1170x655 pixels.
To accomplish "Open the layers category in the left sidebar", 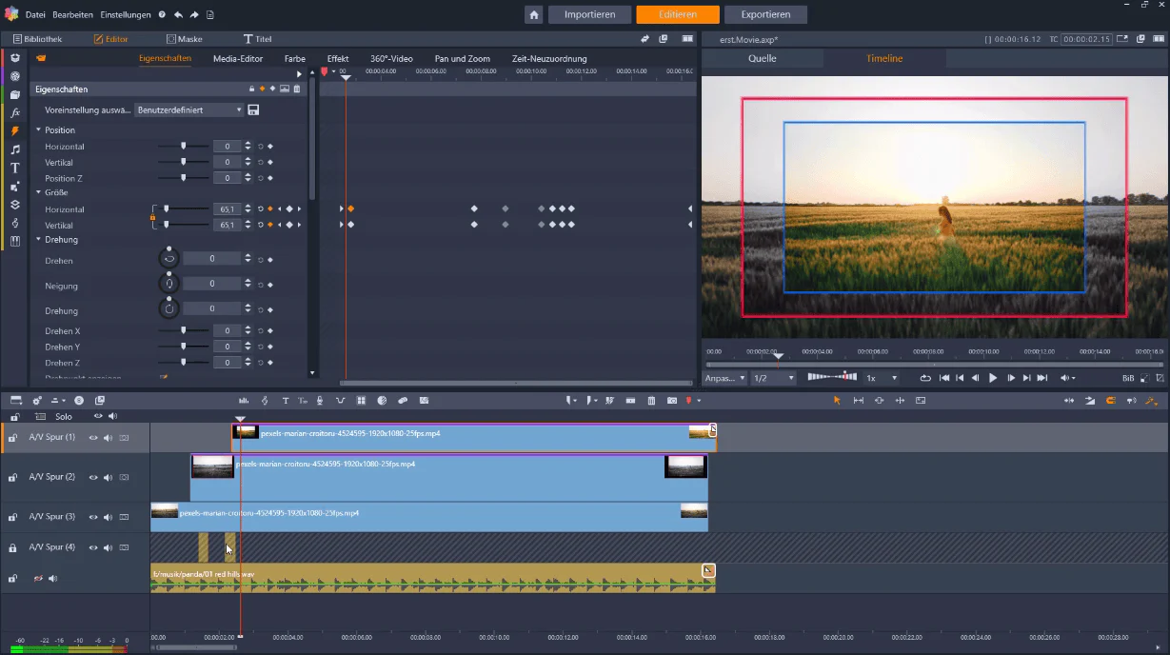I will coord(15,205).
